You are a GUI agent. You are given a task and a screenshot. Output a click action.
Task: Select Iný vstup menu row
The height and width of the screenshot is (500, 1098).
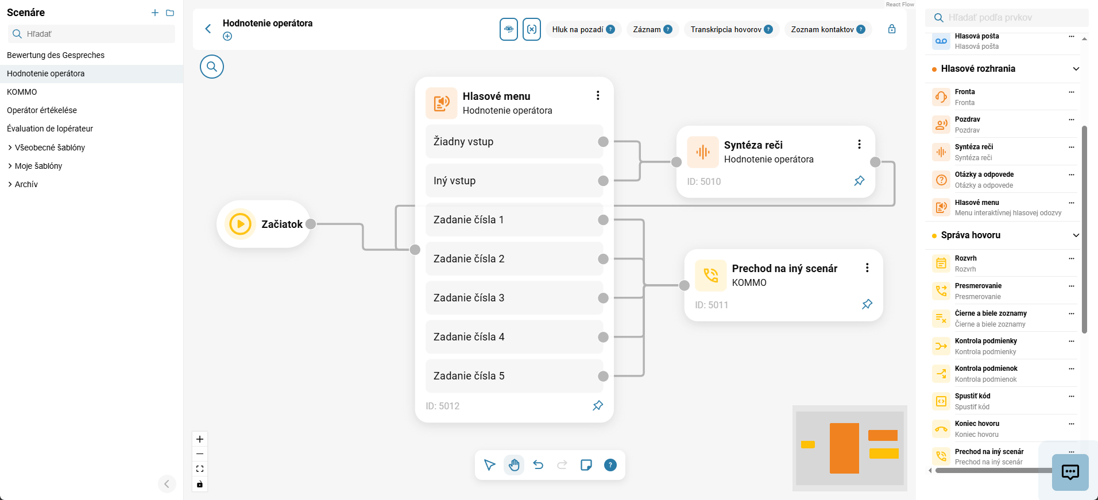[515, 180]
